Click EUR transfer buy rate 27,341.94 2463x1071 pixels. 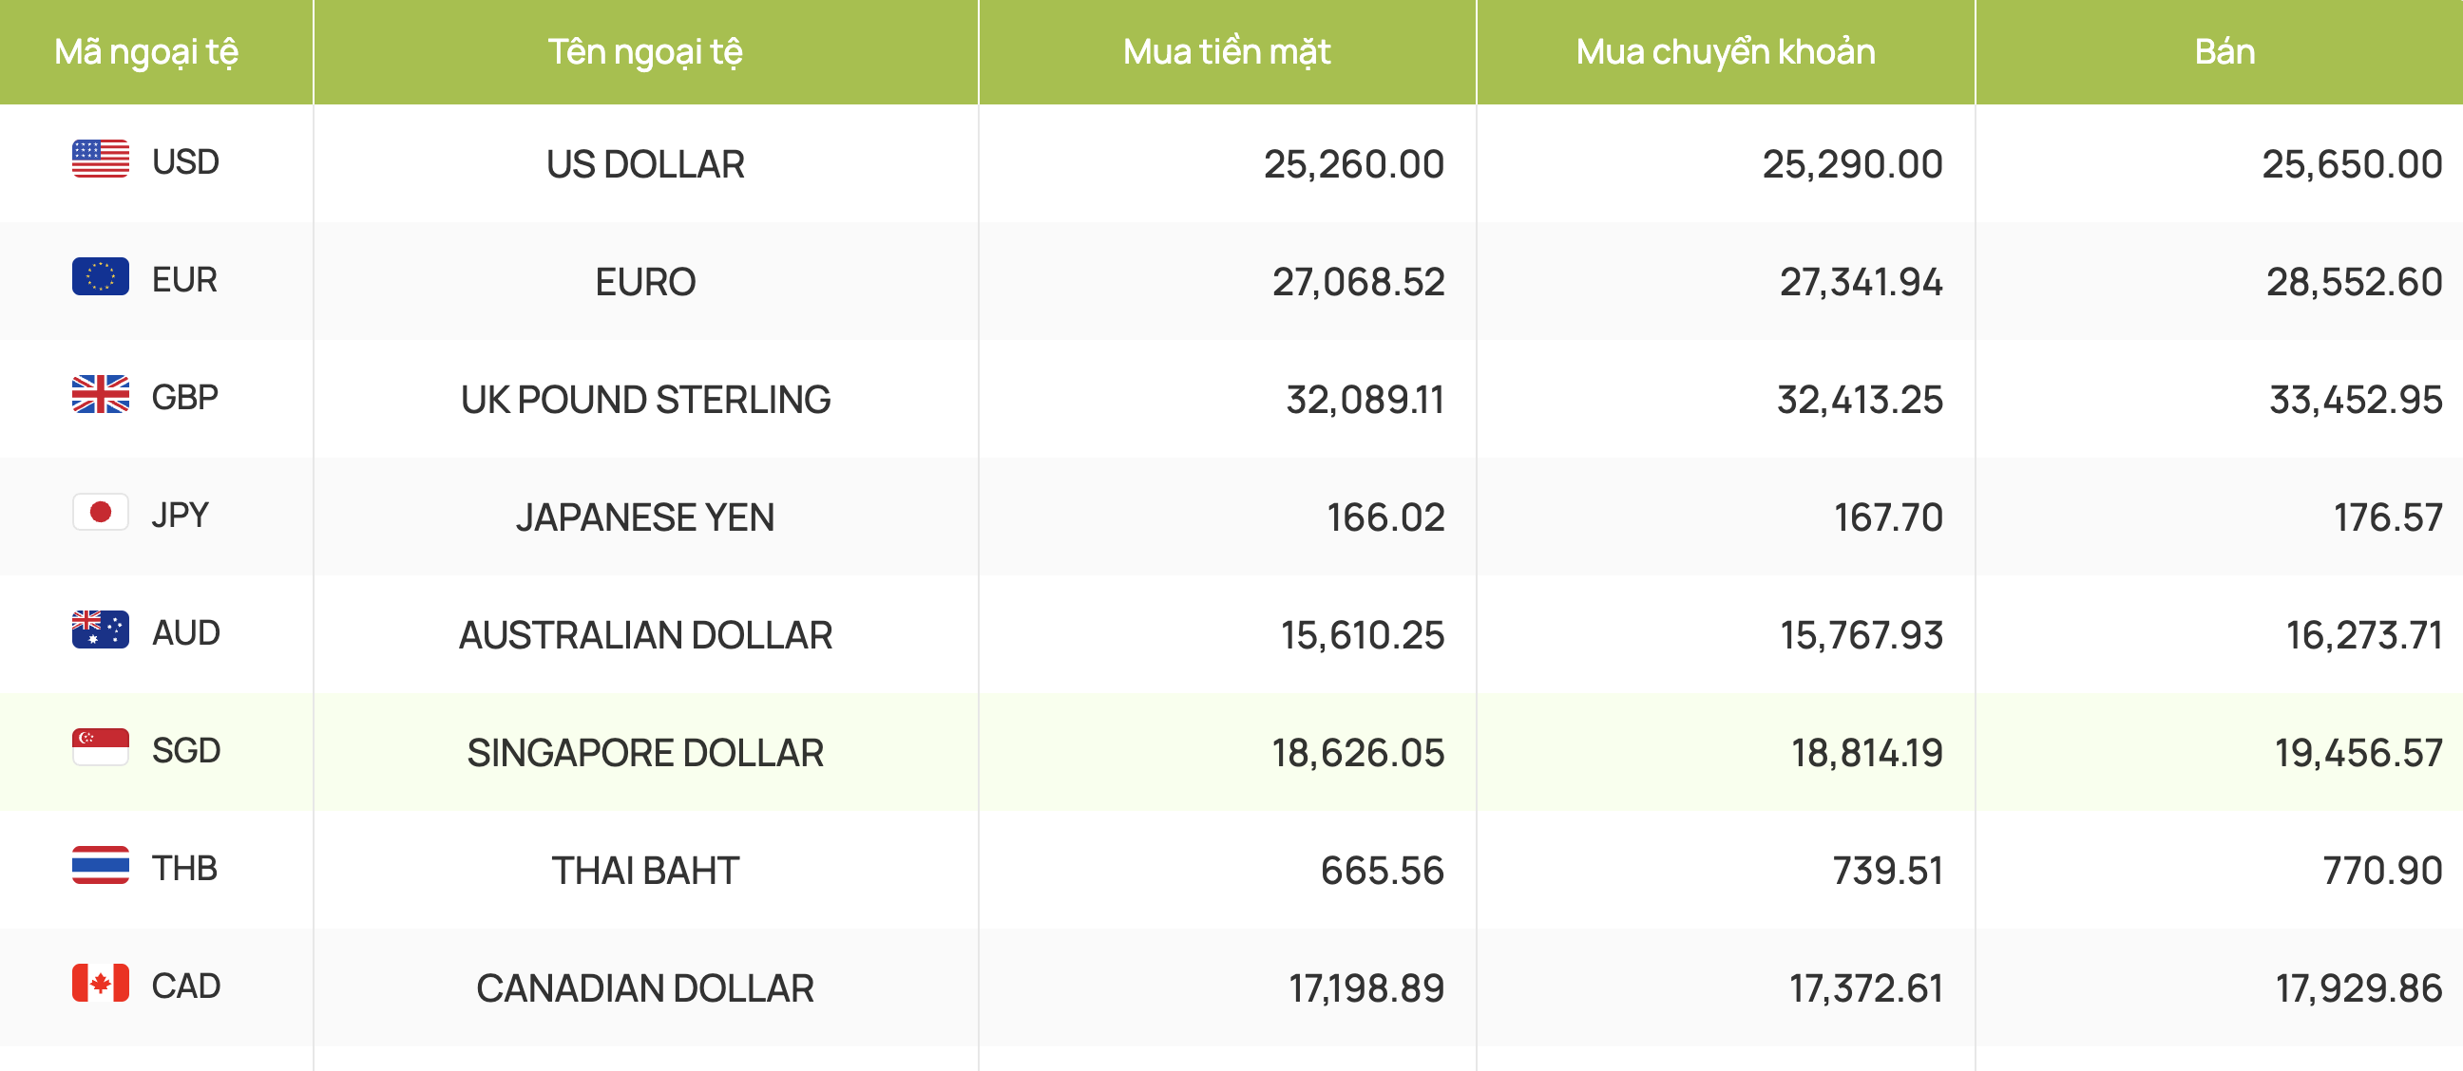click(x=1862, y=282)
